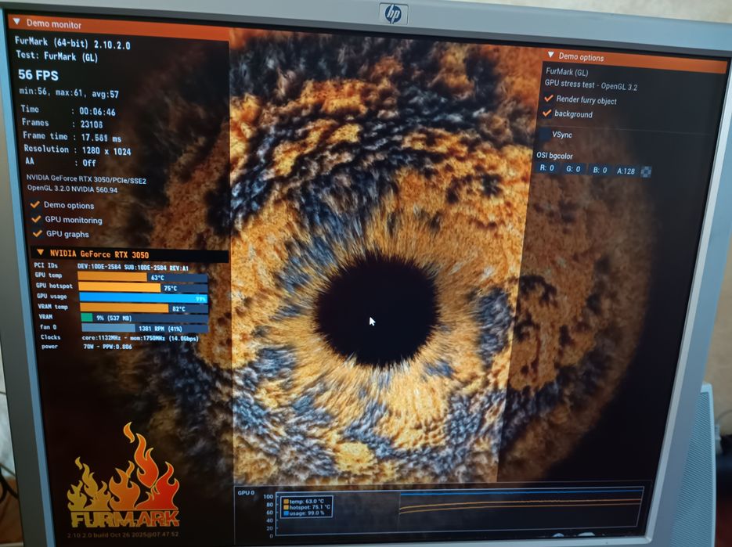Image resolution: width=732 pixels, height=547 pixels.
Task: Click the VRAM temp 82°C bar
Action: click(144, 308)
